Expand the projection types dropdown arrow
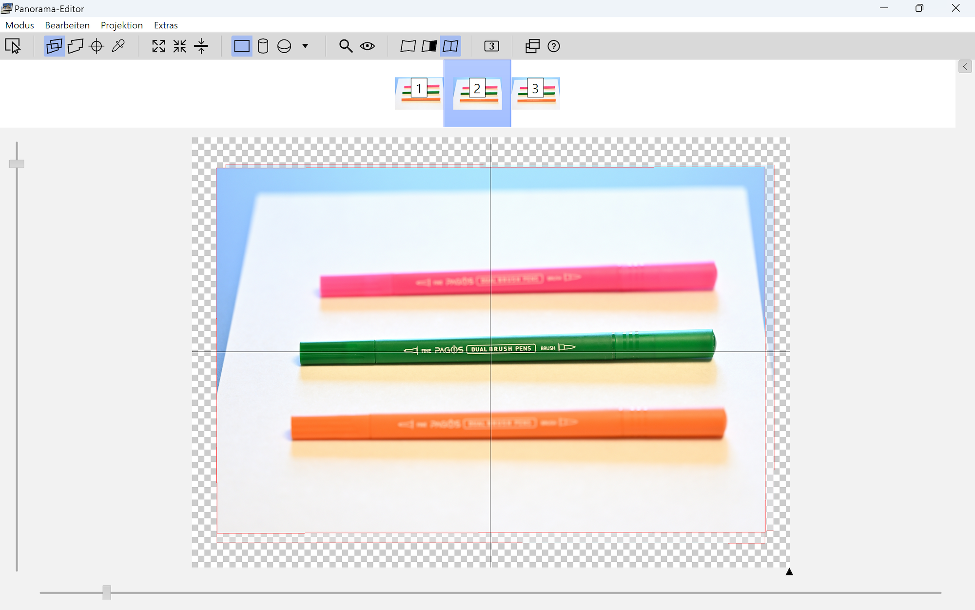This screenshot has height=610, width=975. coord(305,46)
